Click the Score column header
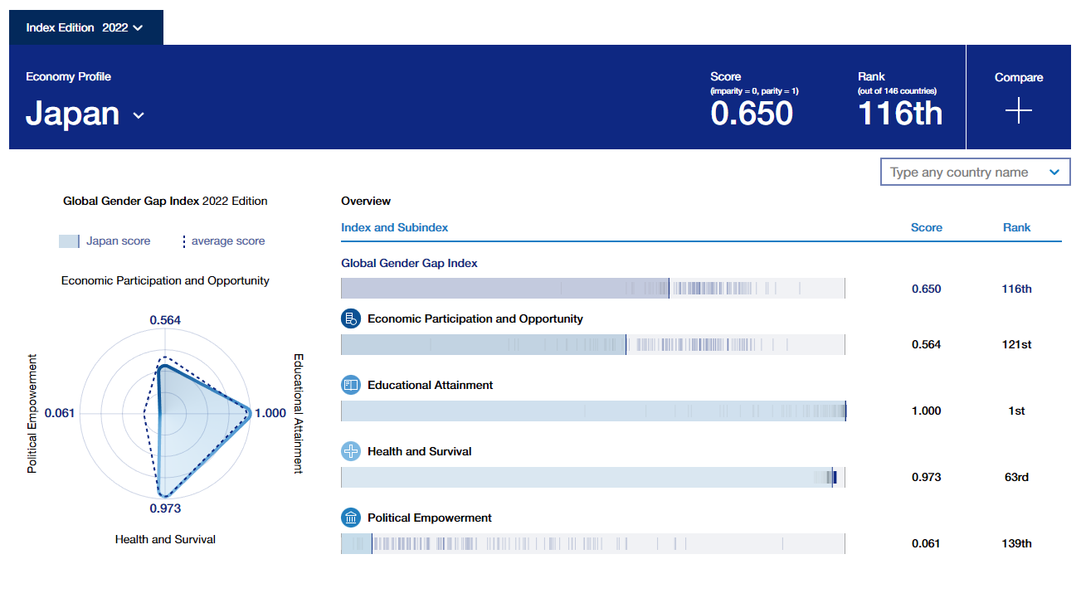 [x=927, y=227]
